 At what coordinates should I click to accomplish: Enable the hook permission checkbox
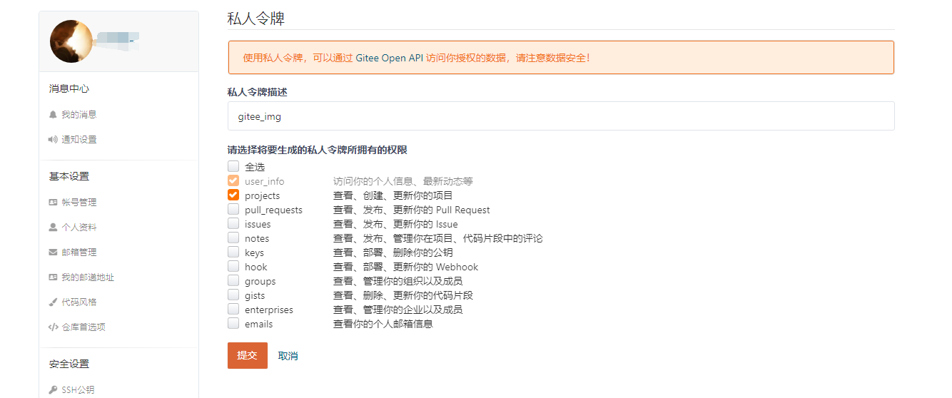click(233, 266)
